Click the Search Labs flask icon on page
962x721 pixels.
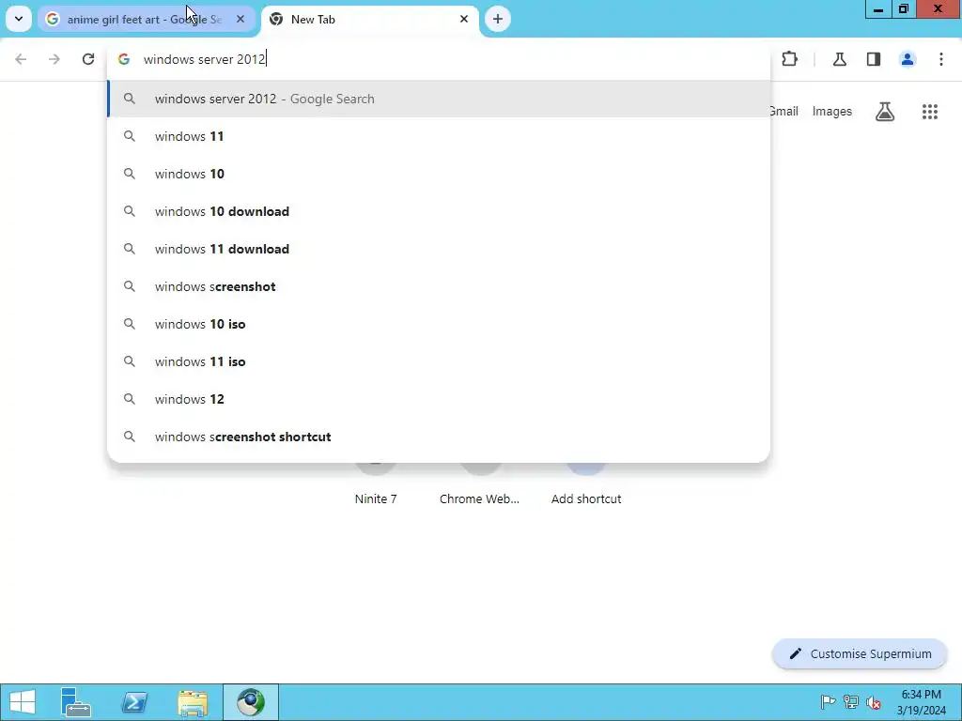[x=885, y=112]
